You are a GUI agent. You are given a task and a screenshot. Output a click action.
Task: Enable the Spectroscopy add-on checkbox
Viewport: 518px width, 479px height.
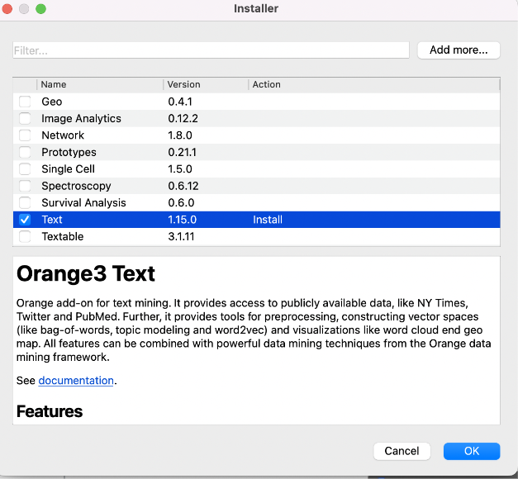click(25, 186)
